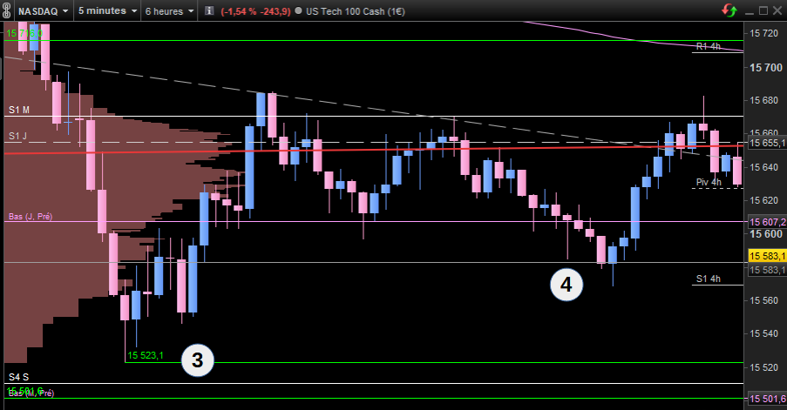This screenshot has height=410, width=787.
Task: Click the 15 600 axis price label
Action: [x=766, y=234]
